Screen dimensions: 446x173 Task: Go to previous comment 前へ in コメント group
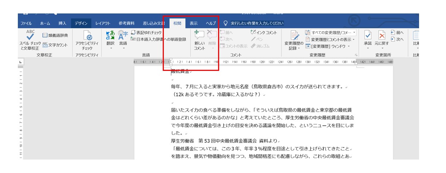(226, 33)
